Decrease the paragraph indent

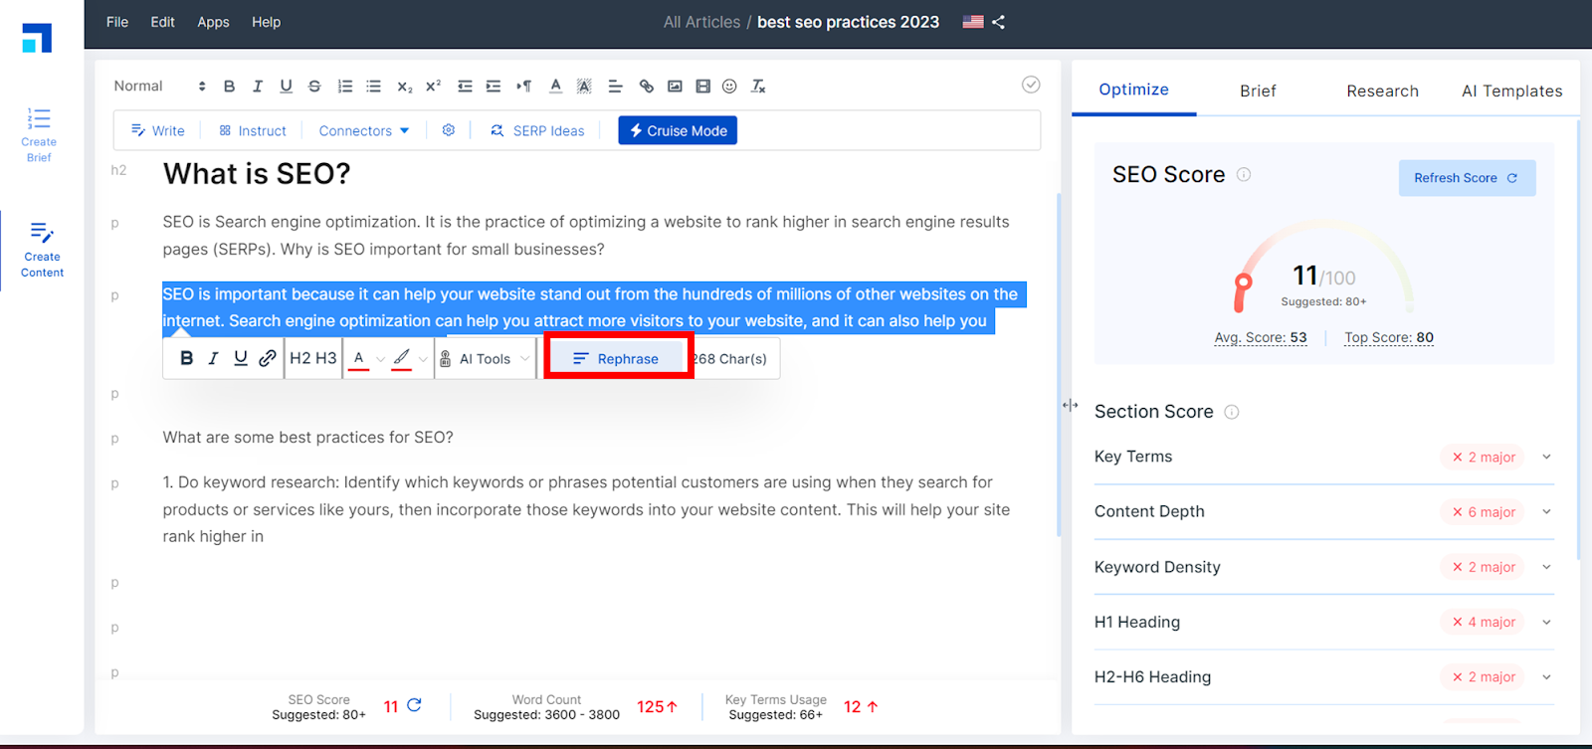pos(465,87)
